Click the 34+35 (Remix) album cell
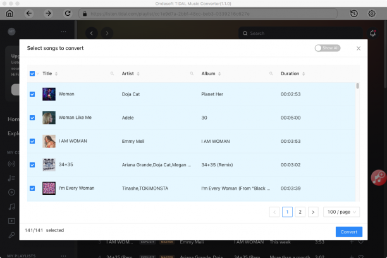Viewport: 387px width, 258px height. (x=217, y=164)
